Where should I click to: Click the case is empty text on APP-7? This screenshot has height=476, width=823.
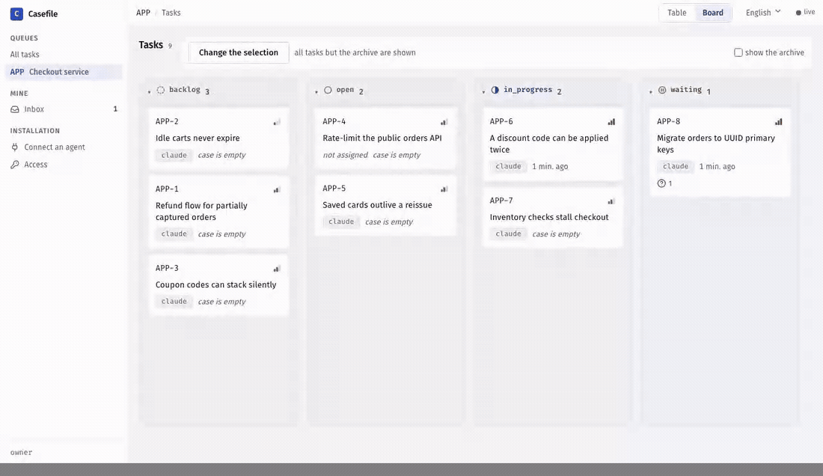pos(556,234)
